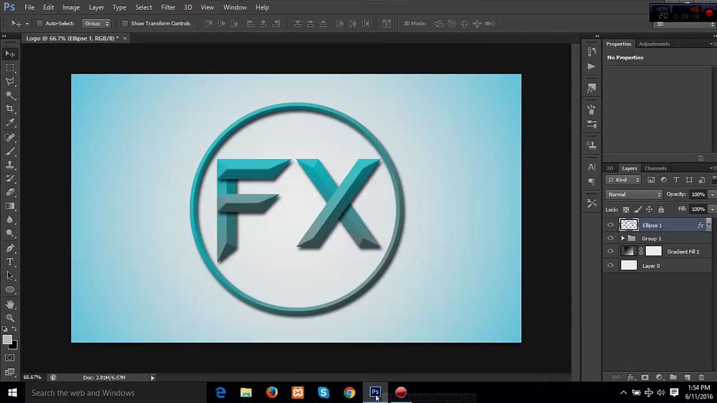Select the Gradient Fill 1 layer thumbnail
This screenshot has width=717, height=403.
coord(628,251)
